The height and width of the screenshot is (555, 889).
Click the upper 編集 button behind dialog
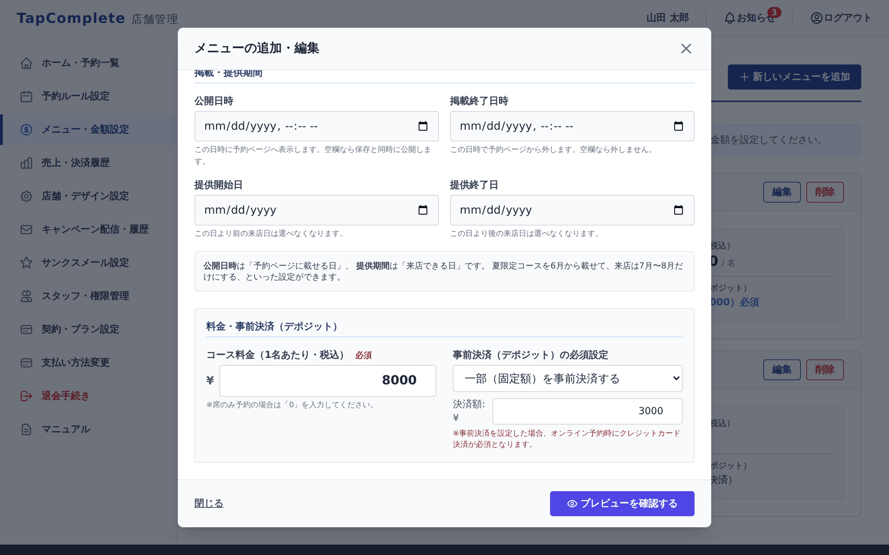click(782, 192)
